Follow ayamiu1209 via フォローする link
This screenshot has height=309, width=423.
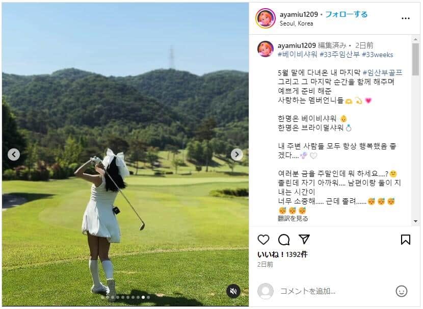[x=347, y=14]
